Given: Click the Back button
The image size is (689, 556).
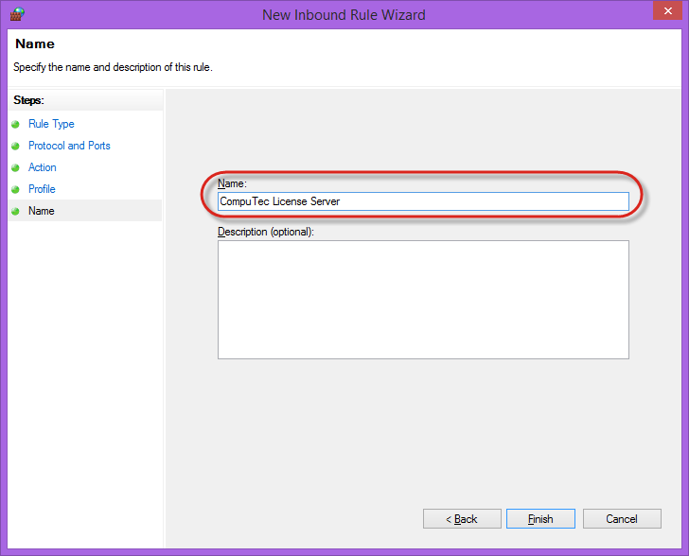Looking at the screenshot, I should [x=462, y=519].
